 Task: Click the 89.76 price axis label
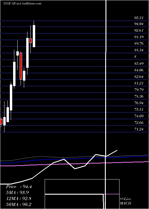(x=139, y=44)
